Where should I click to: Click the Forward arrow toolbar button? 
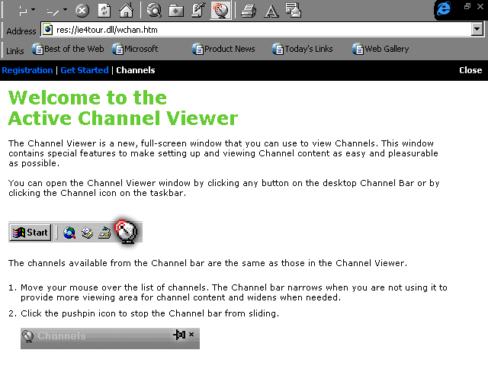(52, 11)
